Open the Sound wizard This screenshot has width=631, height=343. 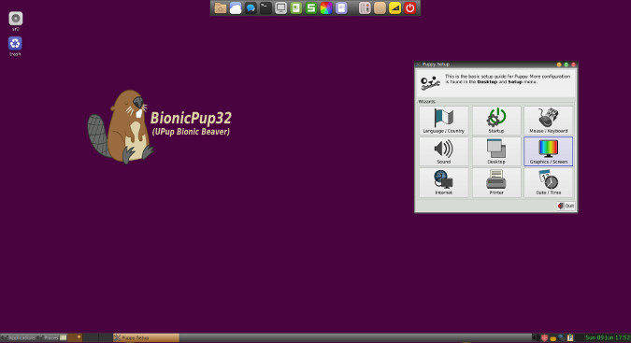coord(443,151)
